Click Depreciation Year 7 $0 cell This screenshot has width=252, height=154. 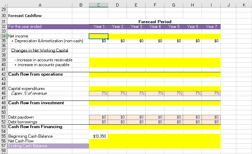211,41
